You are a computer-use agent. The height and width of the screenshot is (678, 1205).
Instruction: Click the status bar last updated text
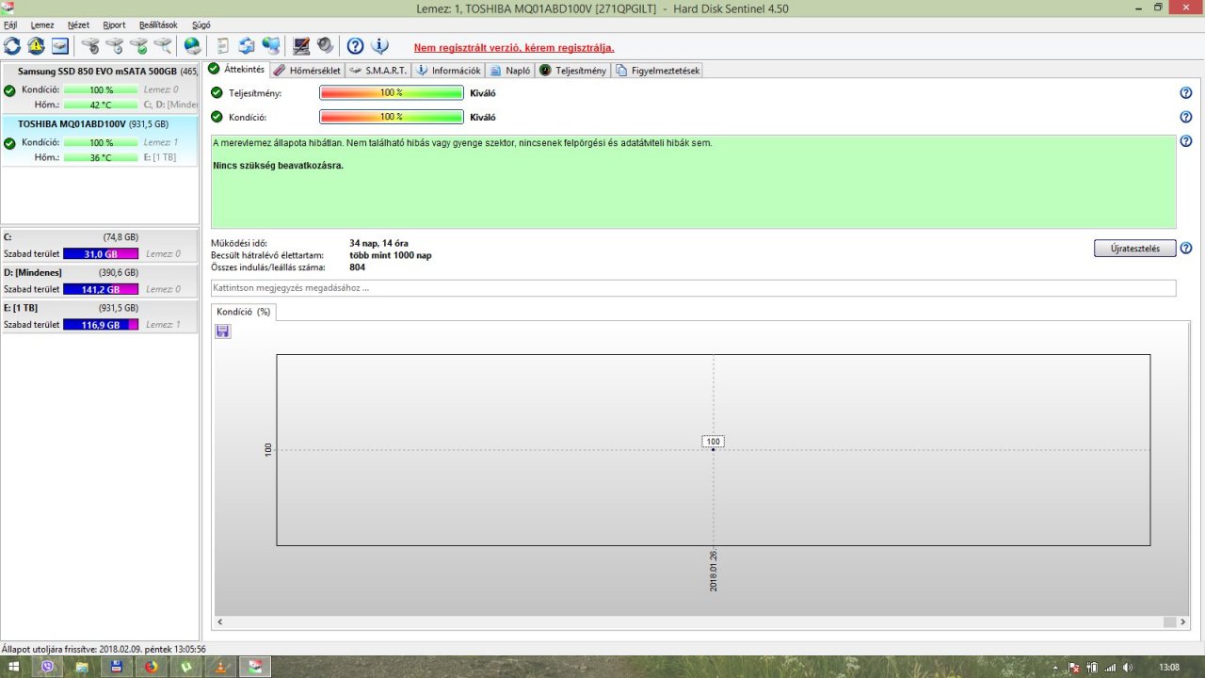coord(104,649)
